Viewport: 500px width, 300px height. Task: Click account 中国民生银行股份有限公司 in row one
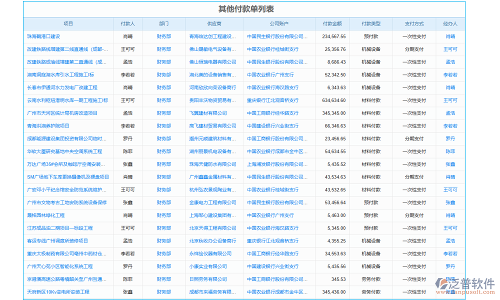pyautogui.click(x=276, y=36)
